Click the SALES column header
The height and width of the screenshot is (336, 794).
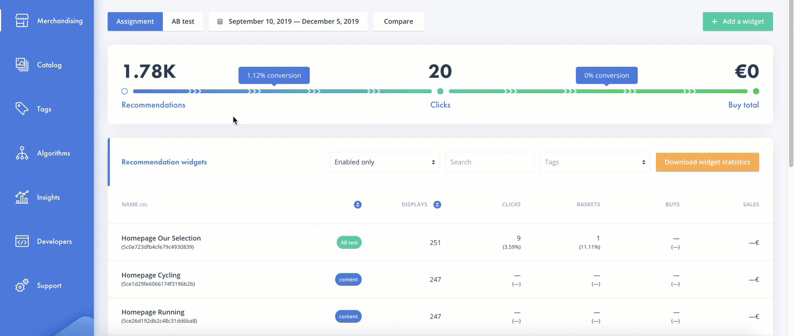click(751, 205)
